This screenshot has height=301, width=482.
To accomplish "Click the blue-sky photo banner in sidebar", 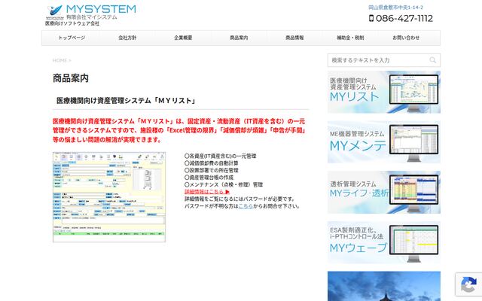I will [384, 286].
